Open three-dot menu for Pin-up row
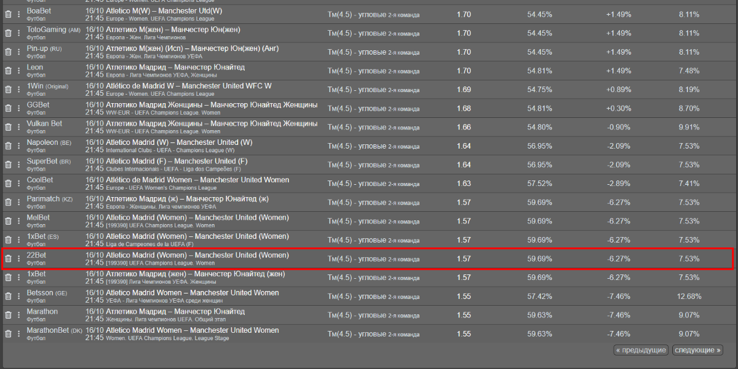 pyautogui.click(x=18, y=52)
